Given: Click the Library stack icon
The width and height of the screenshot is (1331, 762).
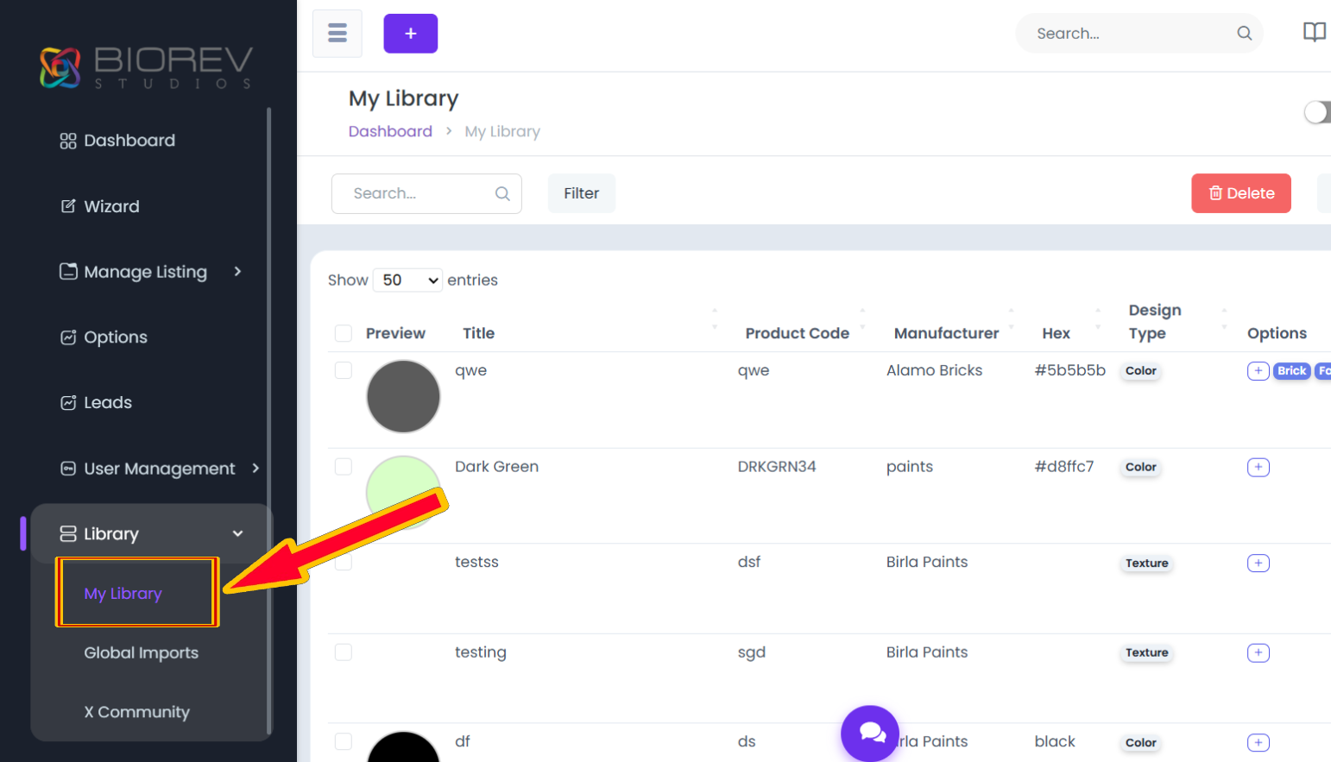Looking at the screenshot, I should [68, 534].
